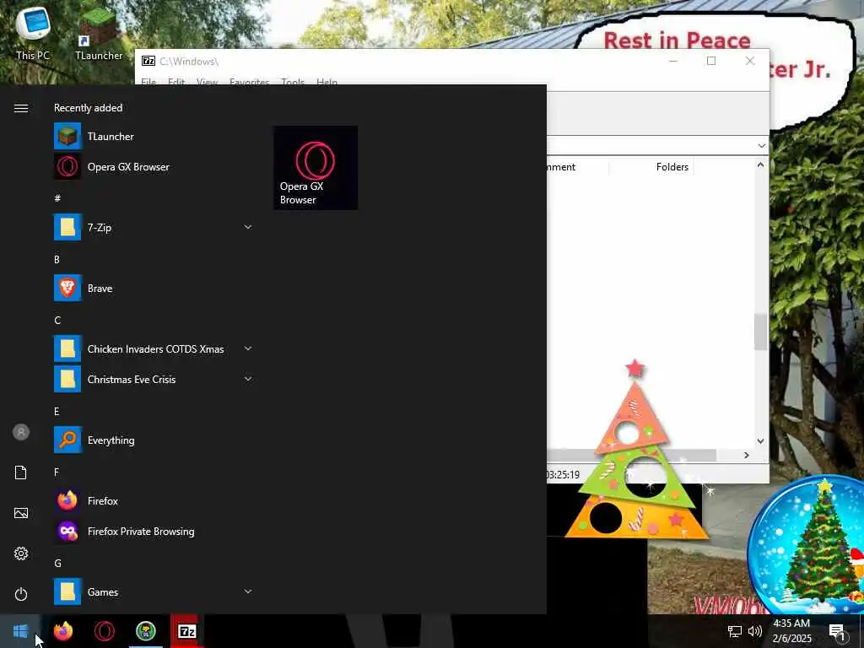Screen dimensions: 864x648
Task: Click letter G section header
Action: (57, 563)
